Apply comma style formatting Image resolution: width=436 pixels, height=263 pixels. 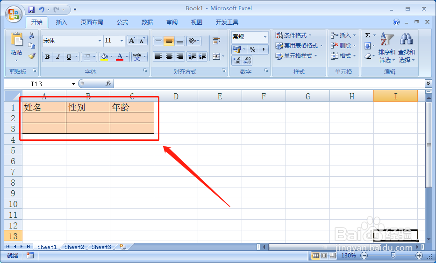coord(263,49)
